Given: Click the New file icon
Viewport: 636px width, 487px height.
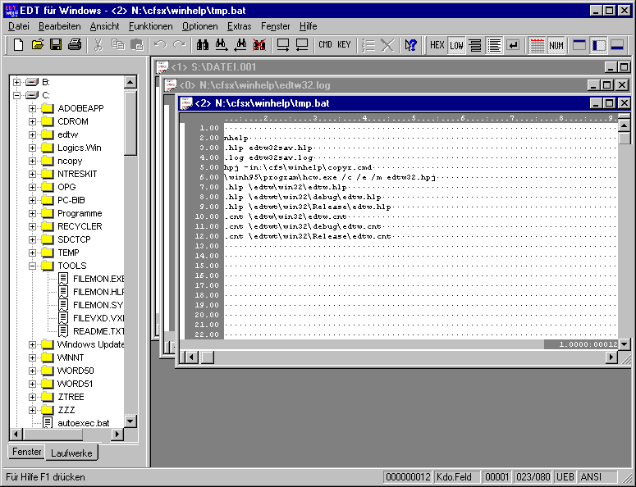Looking at the screenshot, I should click(x=18, y=45).
